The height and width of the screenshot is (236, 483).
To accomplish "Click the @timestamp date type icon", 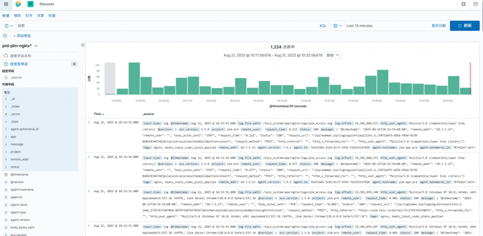I will click(6, 174).
